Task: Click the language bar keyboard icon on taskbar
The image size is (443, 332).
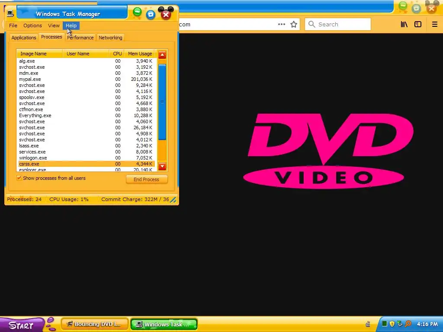Action: [x=368, y=324]
